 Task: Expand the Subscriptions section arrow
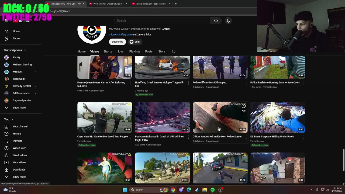point(25,50)
